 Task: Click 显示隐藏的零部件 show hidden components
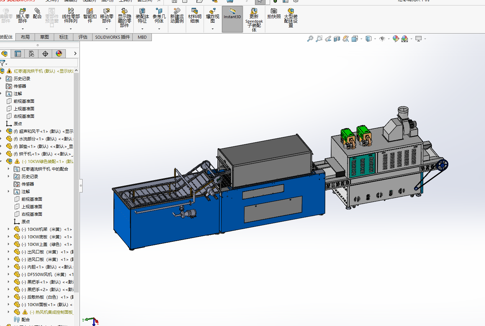pos(124,18)
